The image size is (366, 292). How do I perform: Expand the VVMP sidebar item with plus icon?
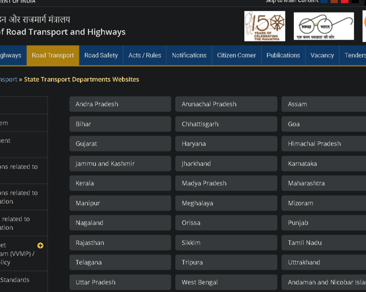[x=40, y=245]
